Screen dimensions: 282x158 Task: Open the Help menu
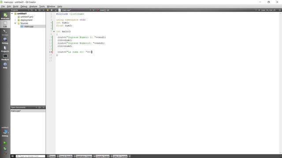pyautogui.click(x=60, y=6)
